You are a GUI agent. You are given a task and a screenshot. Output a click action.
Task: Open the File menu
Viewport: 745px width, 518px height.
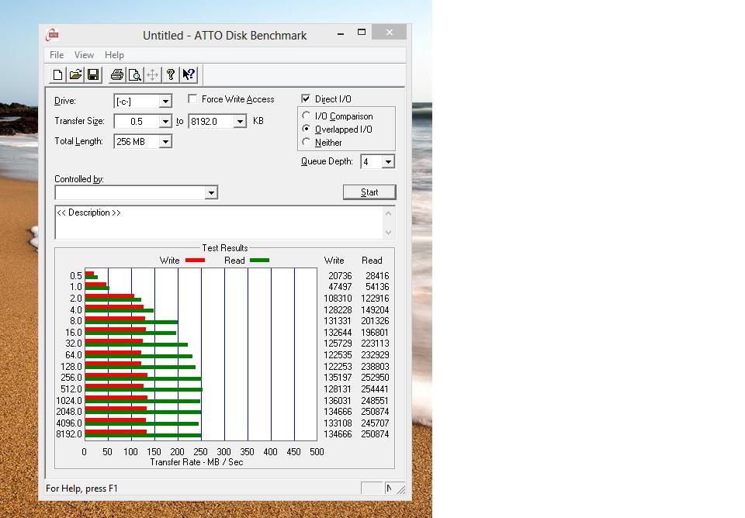[57, 55]
